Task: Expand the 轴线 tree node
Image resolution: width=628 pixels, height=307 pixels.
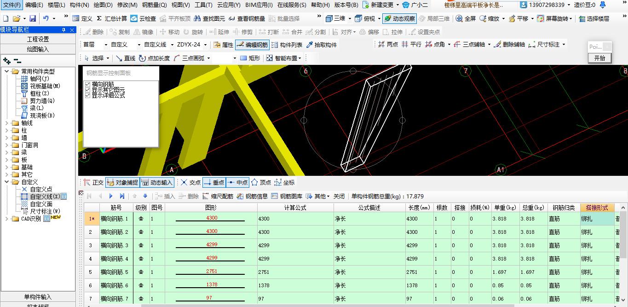Action: coord(7,123)
